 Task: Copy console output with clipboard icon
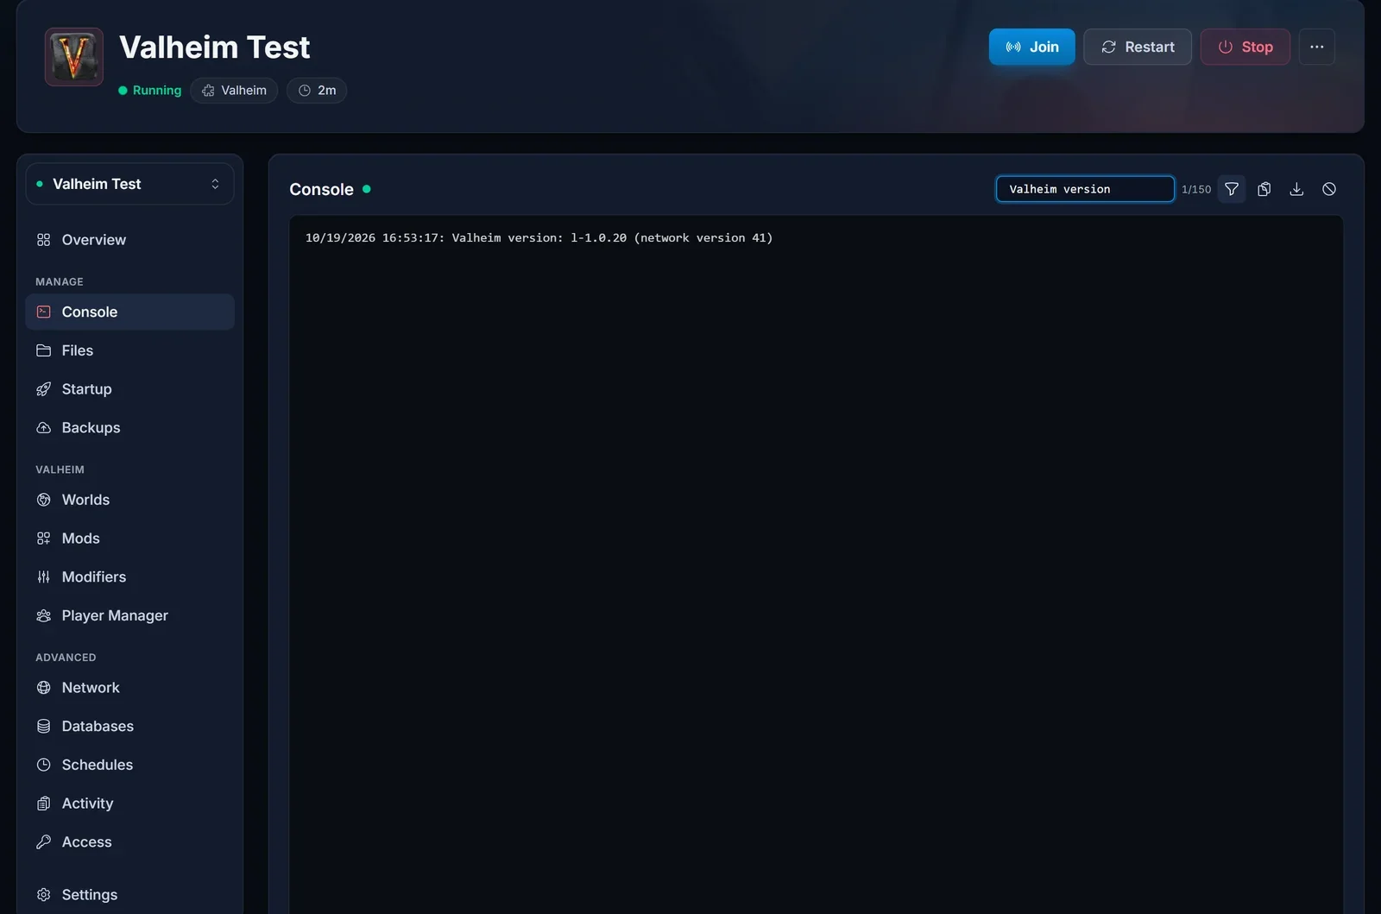click(1264, 189)
